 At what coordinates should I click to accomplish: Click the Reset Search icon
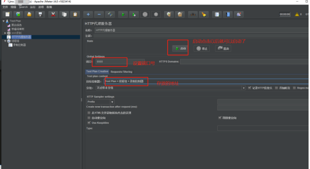point(204,14)
